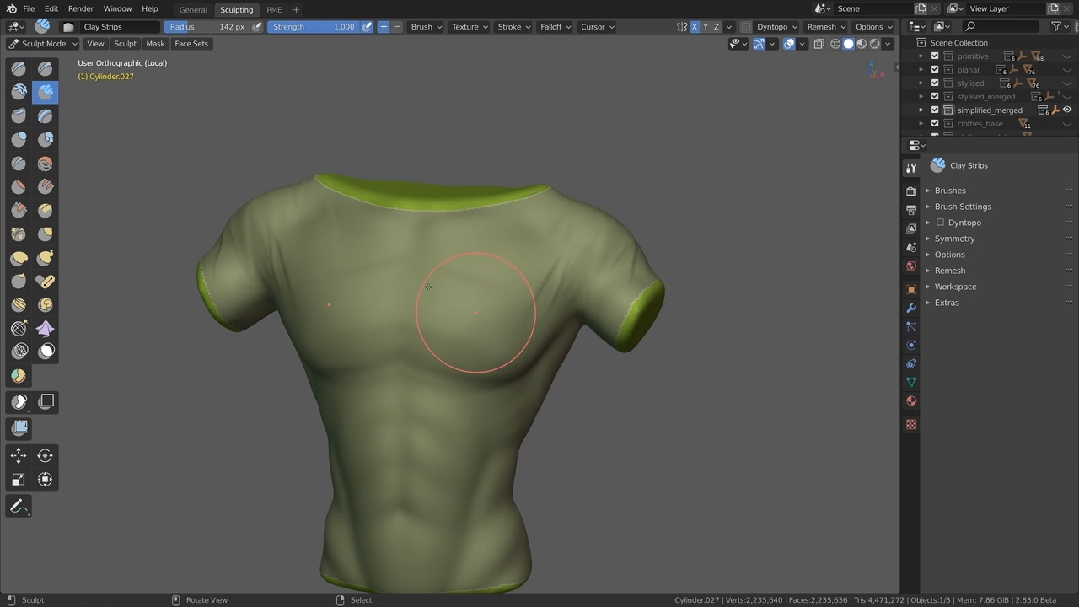Activate the Move transform tool
The height and width of the screenshot is (607, 1079).
click(19, 456)
